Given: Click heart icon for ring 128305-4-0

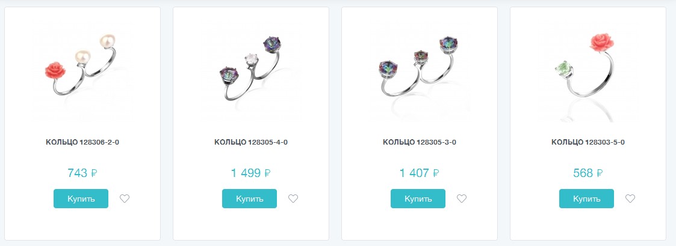Looking at the screenshot, I should coord(293,199).
